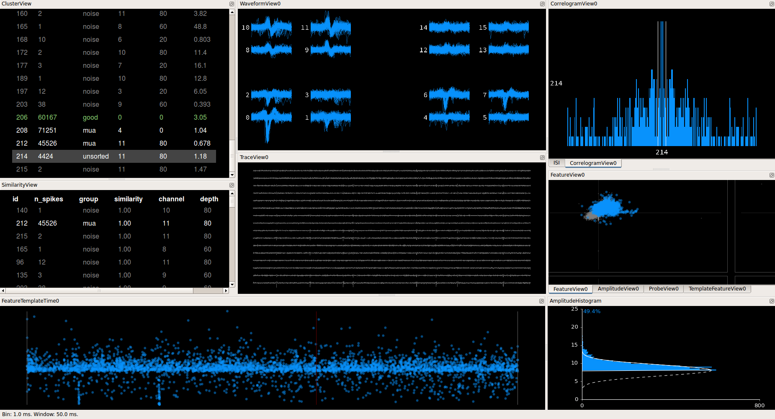
Task: Click the float icon on TraceView0 panel
Action: coord(541,157)
